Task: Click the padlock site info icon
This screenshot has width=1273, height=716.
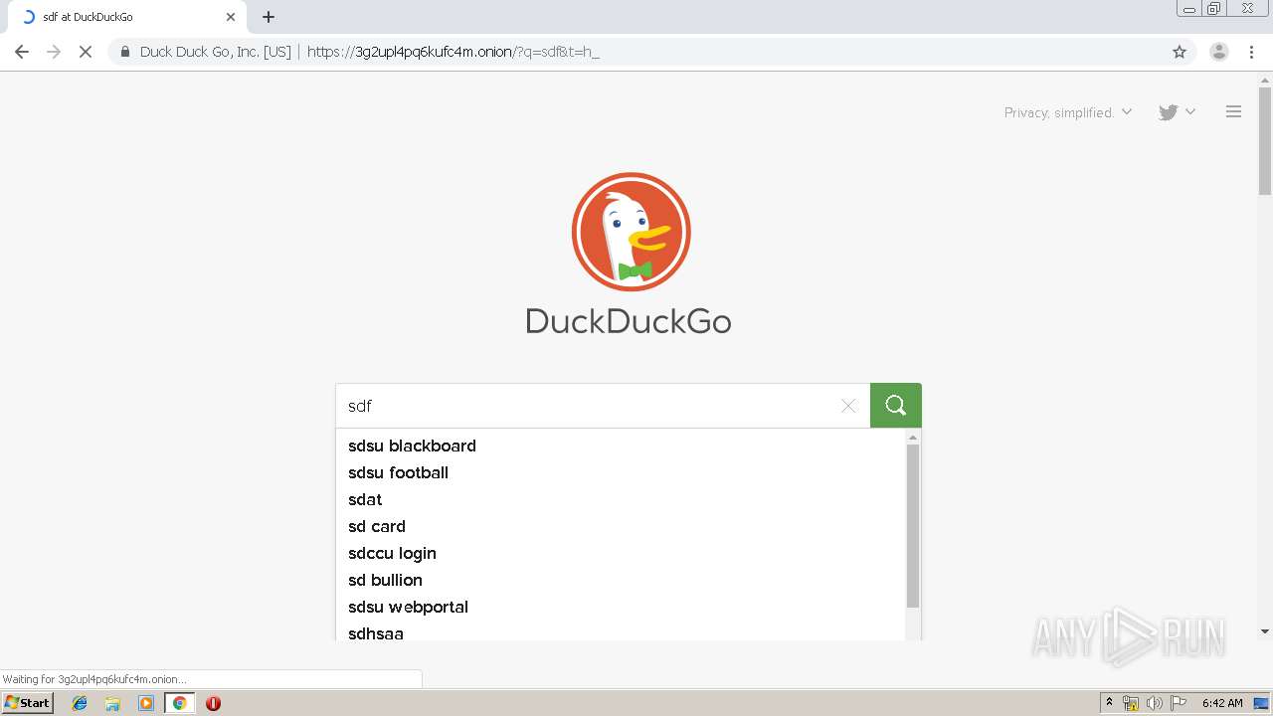Action: 125,52
